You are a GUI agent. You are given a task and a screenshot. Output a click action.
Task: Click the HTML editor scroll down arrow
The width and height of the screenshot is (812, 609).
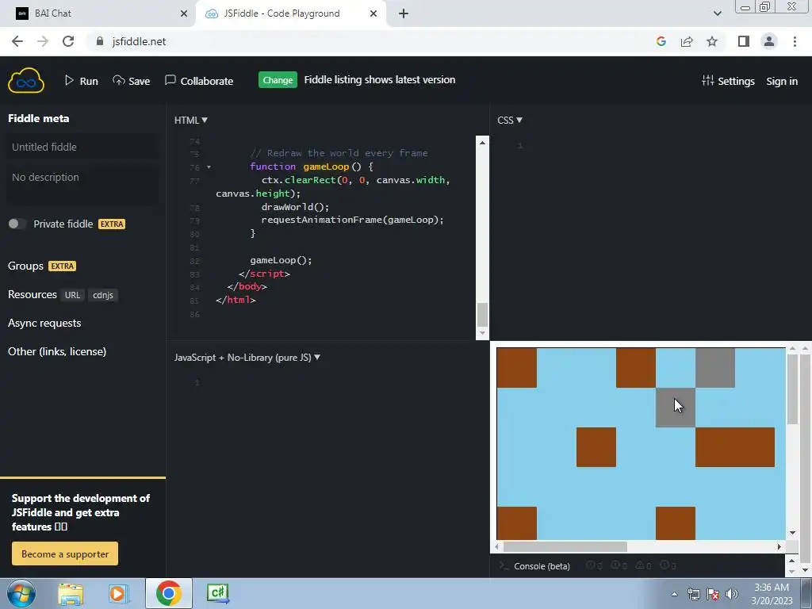click(482, 333)
